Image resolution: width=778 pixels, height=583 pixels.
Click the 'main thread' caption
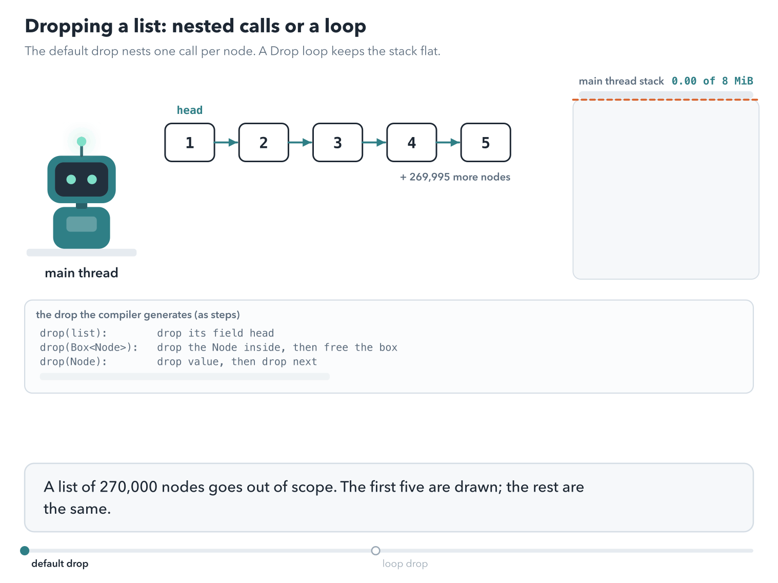(82, 273)
